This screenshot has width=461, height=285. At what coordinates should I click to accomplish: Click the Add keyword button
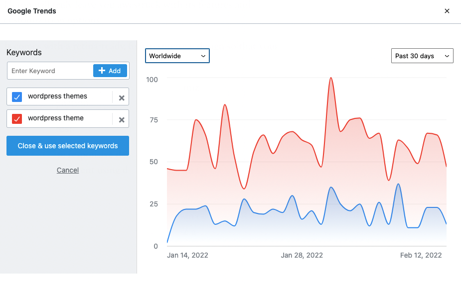111,71
